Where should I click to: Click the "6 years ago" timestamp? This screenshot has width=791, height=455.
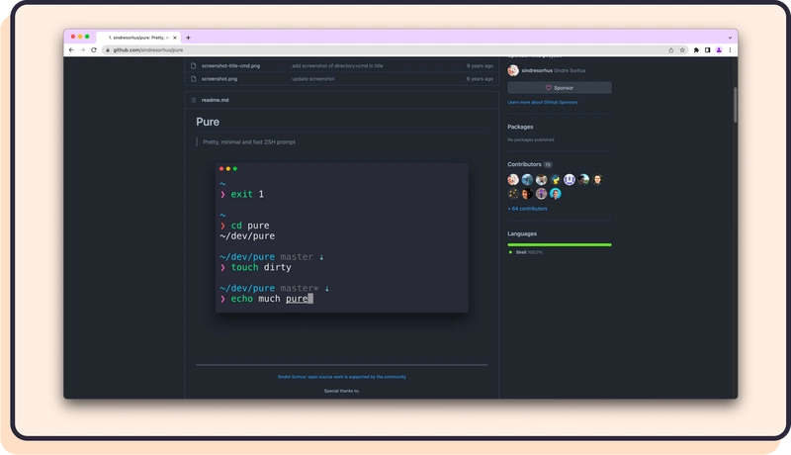click(480, 79)
